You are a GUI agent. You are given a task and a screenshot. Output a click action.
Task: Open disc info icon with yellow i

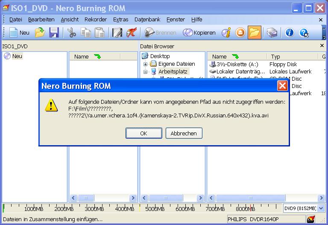tap(226, 32)
